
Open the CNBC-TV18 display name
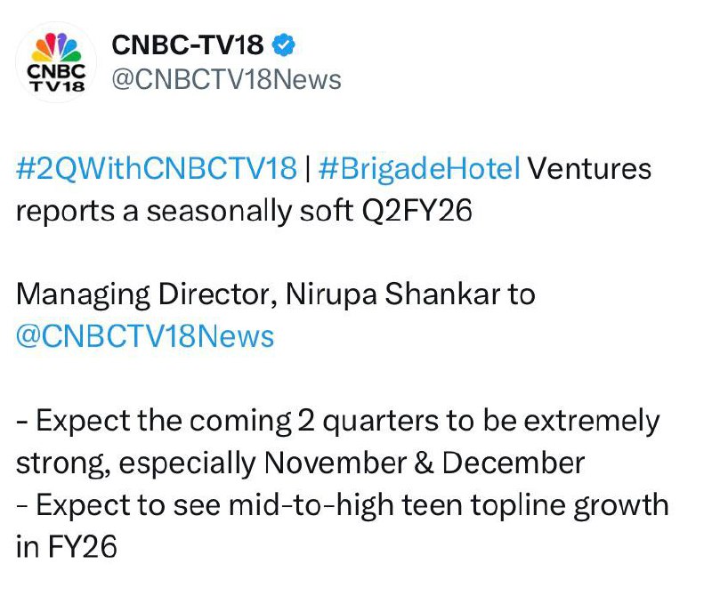pyautogui.click(x=188, y=44)
